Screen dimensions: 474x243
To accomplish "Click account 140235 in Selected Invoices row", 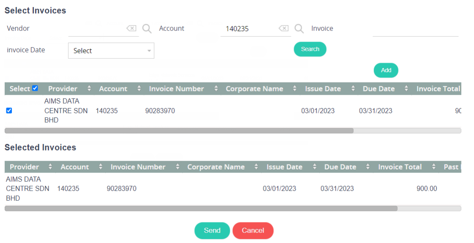I will click(x=68, y=188).
